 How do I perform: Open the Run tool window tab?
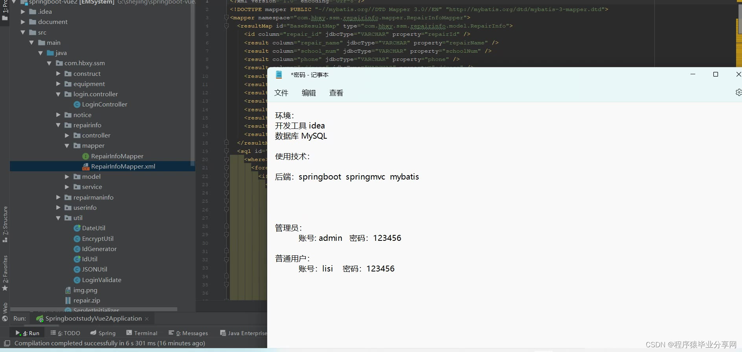coord(28,333)
